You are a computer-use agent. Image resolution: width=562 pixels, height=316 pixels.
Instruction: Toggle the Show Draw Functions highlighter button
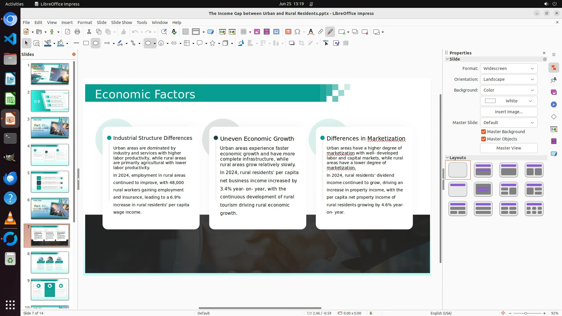click(330, 32)
